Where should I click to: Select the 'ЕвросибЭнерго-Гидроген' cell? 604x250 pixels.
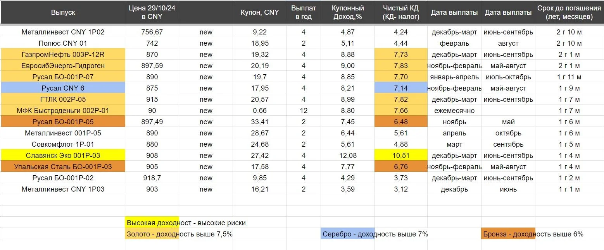[x=63, y=66]
